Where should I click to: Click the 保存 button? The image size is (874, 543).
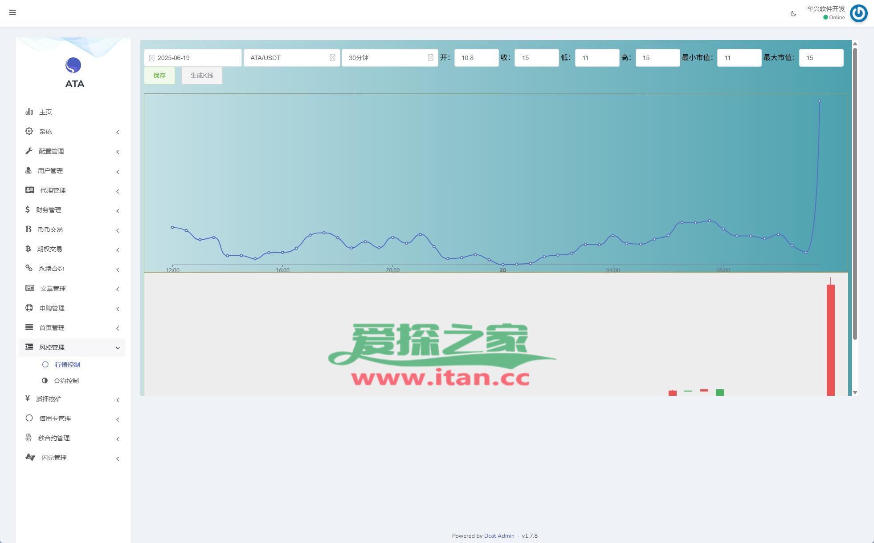159,76
